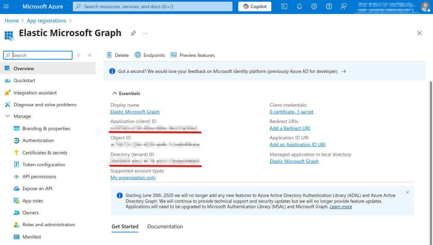Launch Cloud Shell from the top bar
Image resolution: width=433 pixels, height=245 pixels.
pyautogui.click(x=284, y=6)
